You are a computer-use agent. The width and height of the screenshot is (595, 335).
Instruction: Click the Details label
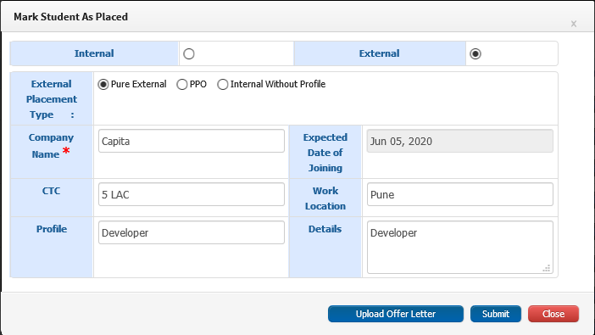point(325,229)
